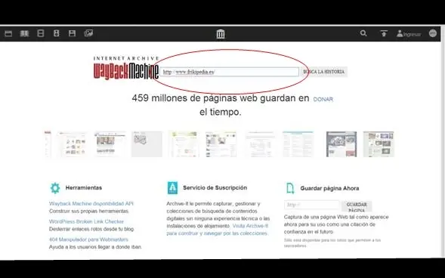Click the Wayback Machine logo

pyautogui.click(x=126, y=68)
